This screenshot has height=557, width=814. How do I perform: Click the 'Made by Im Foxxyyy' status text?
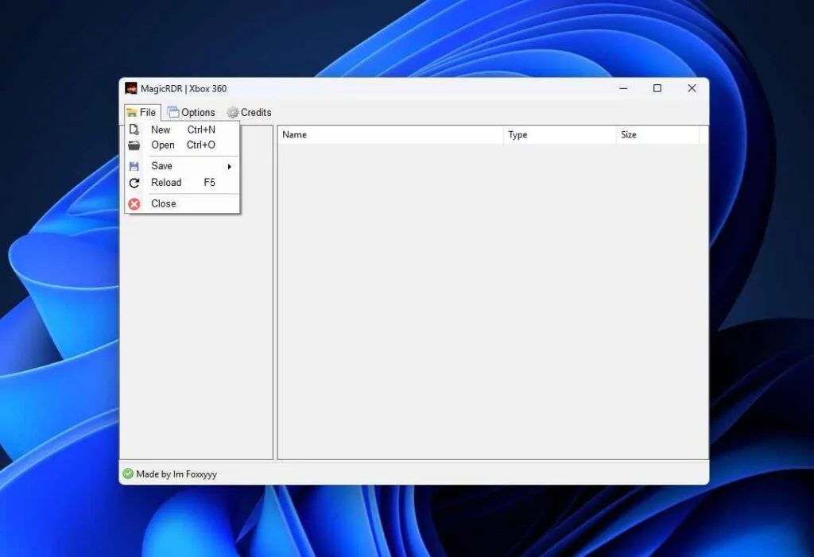(176, 474)
